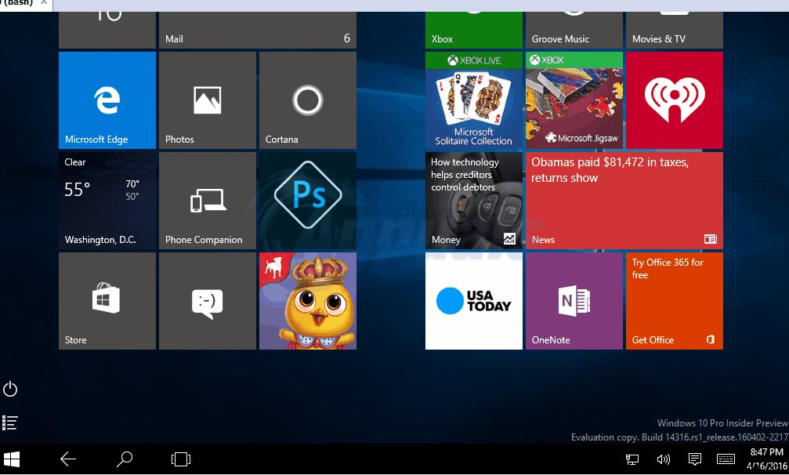Open the Movies & TV app

[674, 24]
